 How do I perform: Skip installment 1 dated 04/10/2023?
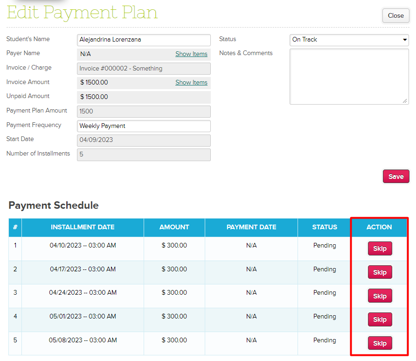(x=380, y=248)
